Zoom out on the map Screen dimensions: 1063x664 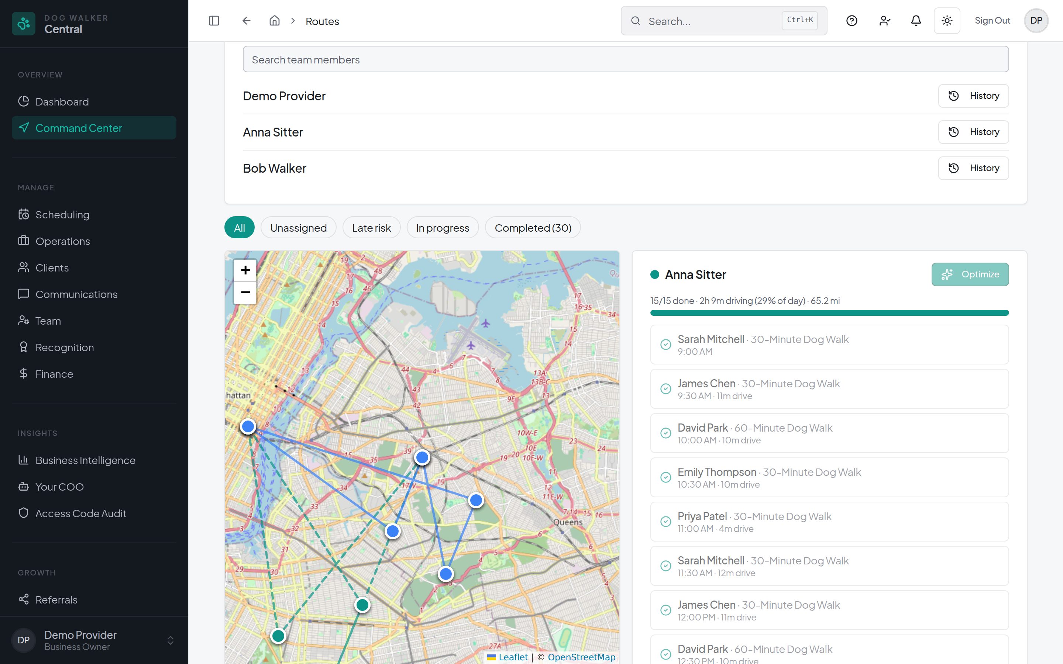coord(245,293)
